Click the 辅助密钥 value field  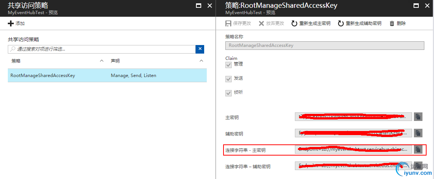click(x=353, y=133)
